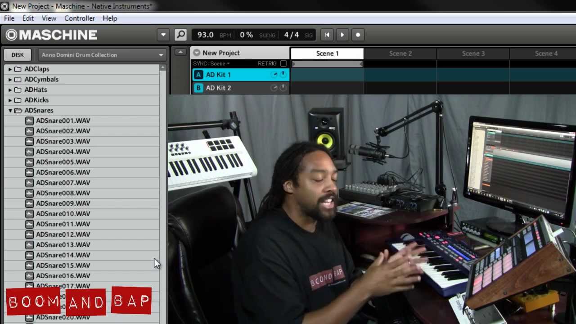The image size is (576, 324).
Task: Click the first small knob on AD Kit 2
Action: click(274, 88)
